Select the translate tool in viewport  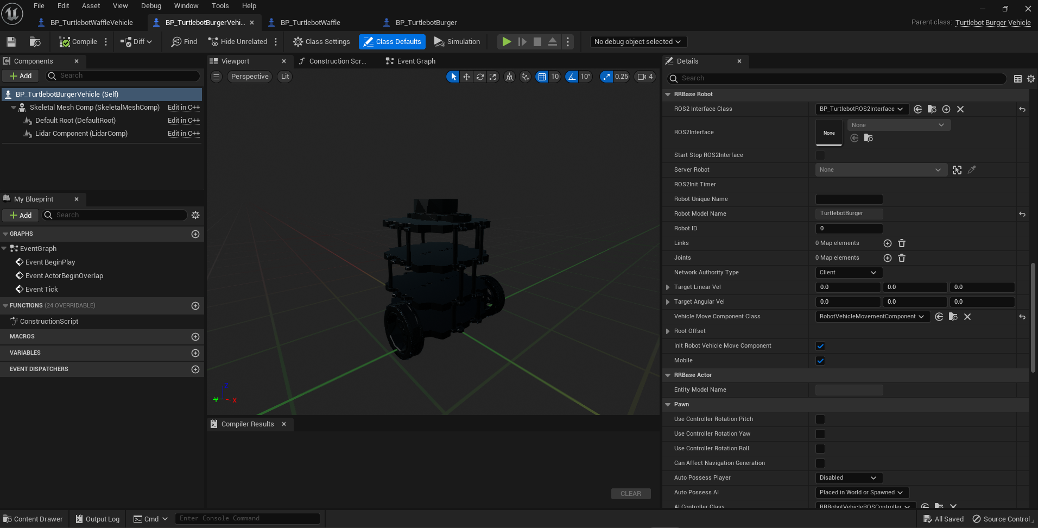pyautogui.click(x=466, y=77)
